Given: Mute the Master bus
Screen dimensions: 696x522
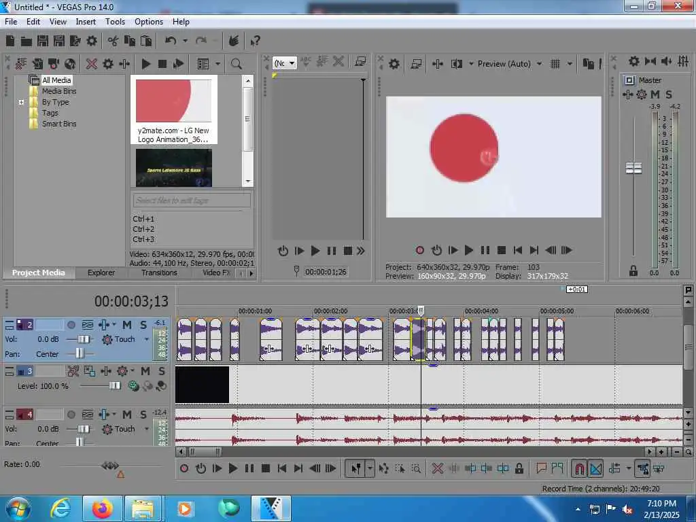Looking at the screenshot, I should pos(655,94).
